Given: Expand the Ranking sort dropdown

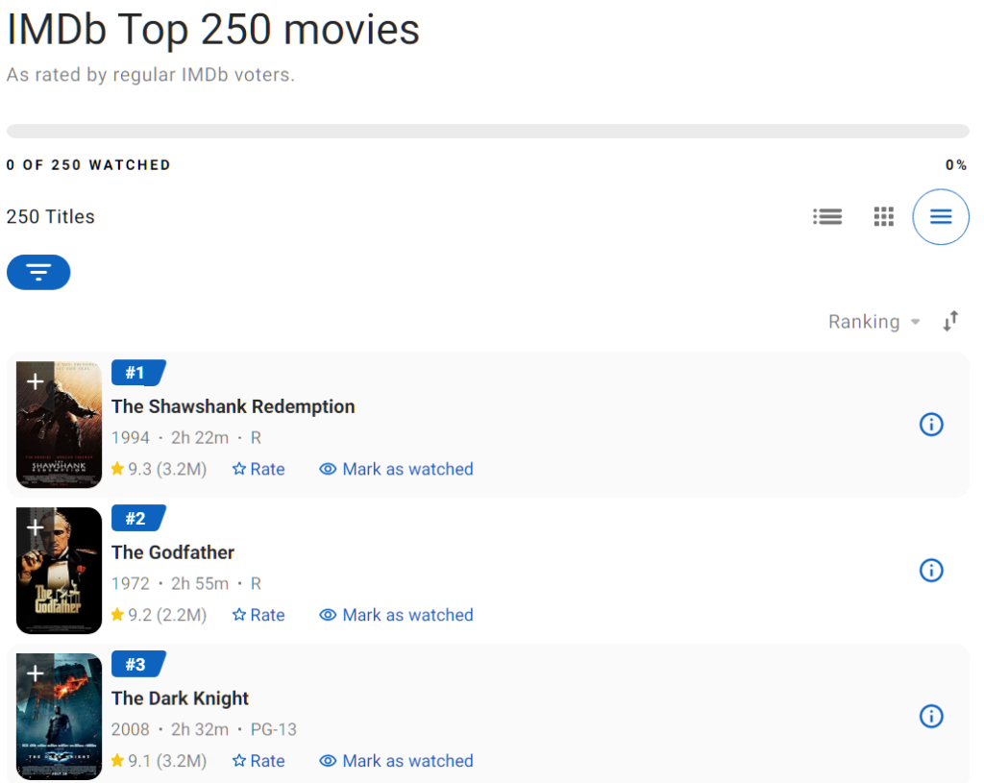Looking at the screenshot, I should pos(874,322).
